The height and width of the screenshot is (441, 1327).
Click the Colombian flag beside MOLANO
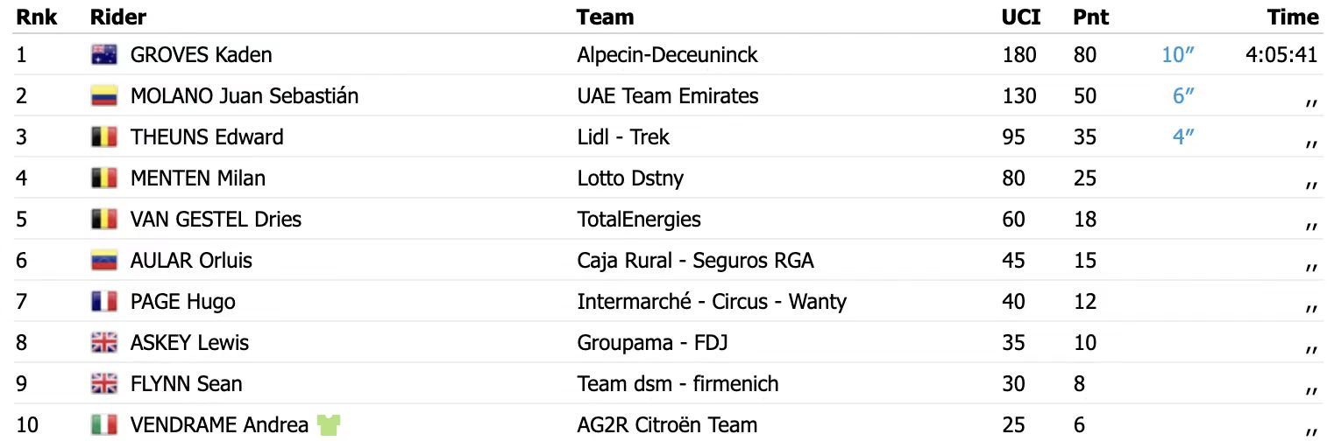point(103,96)
